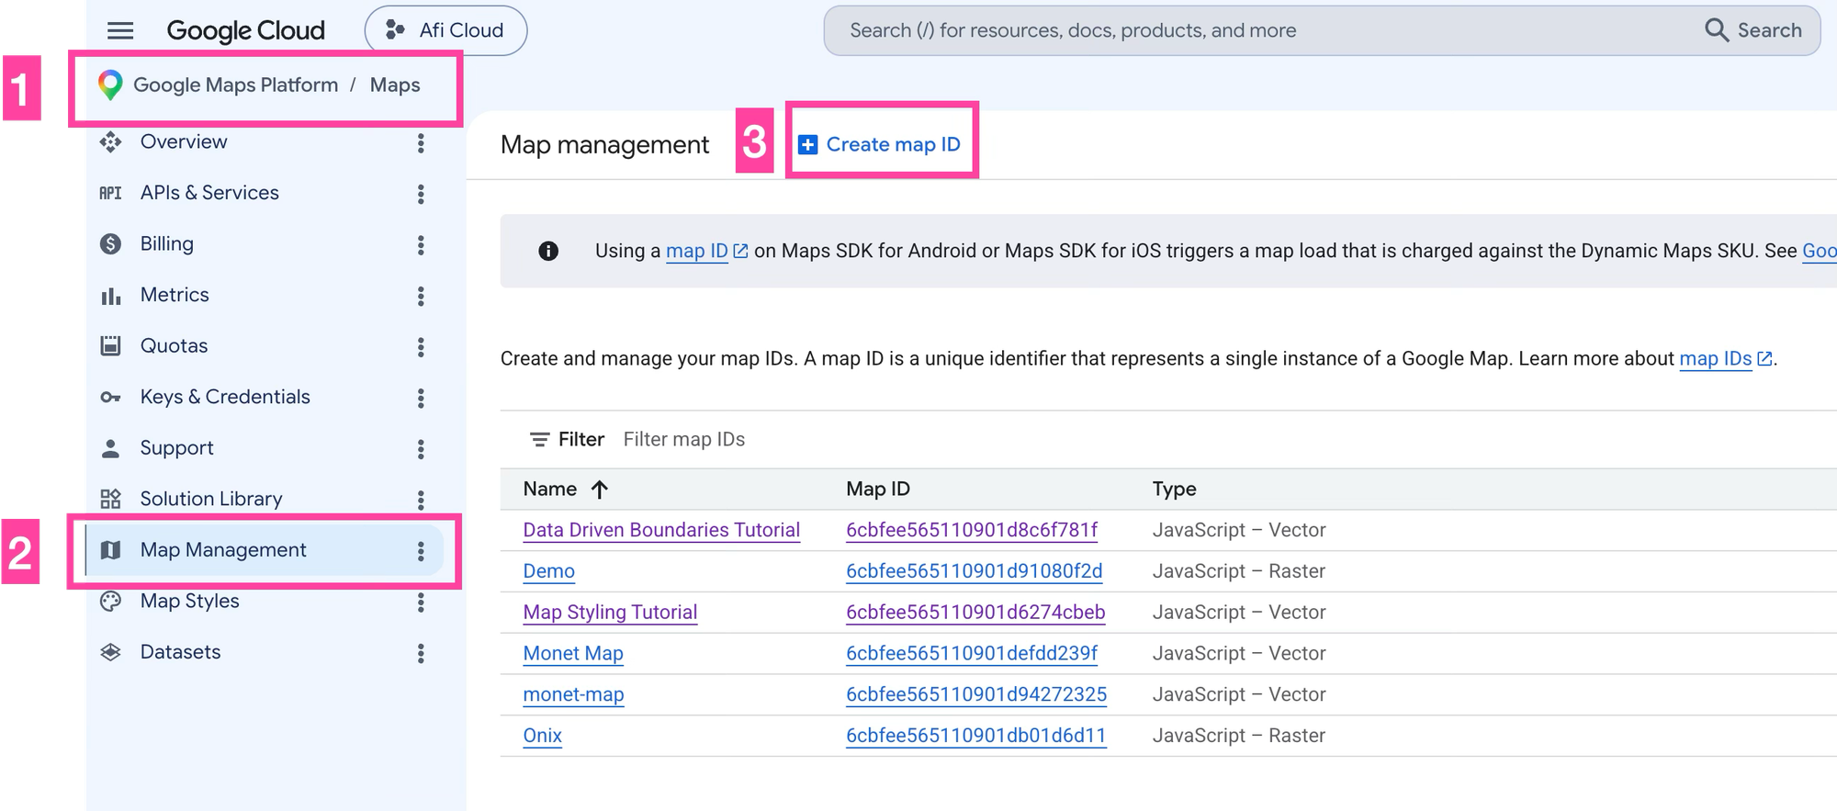Open the Afi Cloud project selector

click(x=445, y=30)
